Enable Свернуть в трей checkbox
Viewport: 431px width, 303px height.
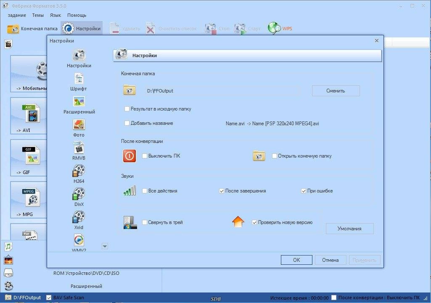(145, 222)
